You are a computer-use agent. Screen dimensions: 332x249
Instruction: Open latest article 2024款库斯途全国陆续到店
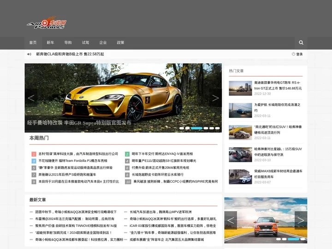pos(73,233)
